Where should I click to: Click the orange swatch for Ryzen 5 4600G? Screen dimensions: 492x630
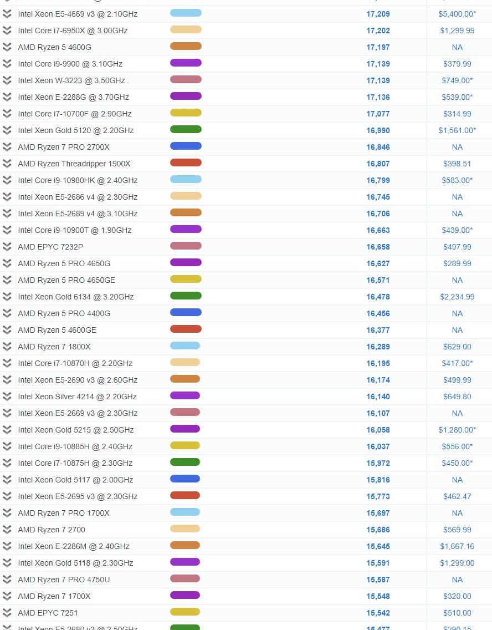click(186, 46)
